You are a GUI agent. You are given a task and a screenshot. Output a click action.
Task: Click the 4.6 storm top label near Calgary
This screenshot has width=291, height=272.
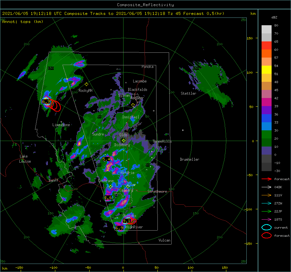(x=108, y=198)
